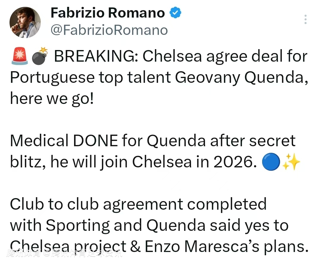This screenshot has height=263, width=313.
Task: Click the bomb emoji
Action: 39,57
